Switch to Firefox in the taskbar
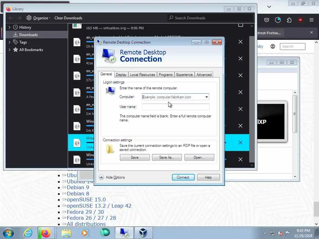 46,233
